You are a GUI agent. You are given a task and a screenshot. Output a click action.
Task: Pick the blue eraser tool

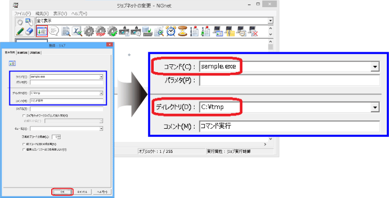point(29,31)
